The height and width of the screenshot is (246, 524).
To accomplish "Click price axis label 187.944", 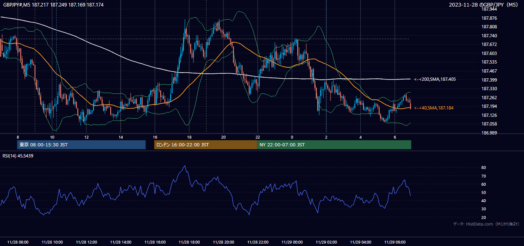I will (x=489, y=9).
